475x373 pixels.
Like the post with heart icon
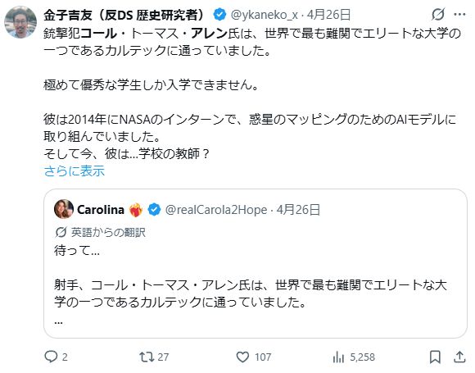[x=242, y=357]
